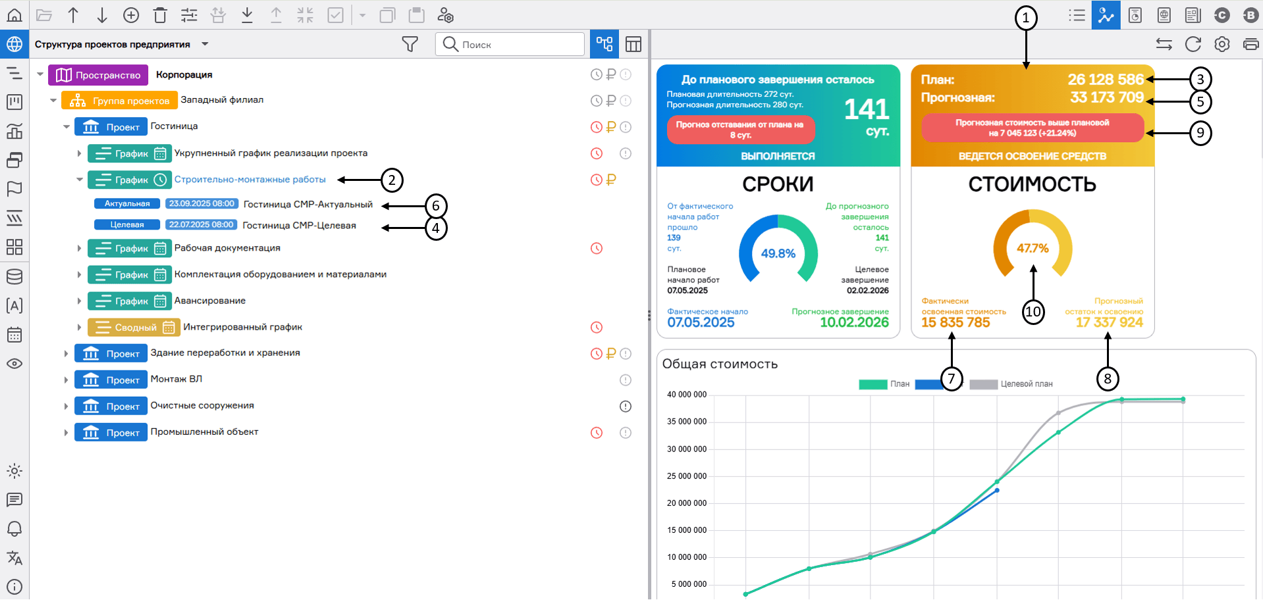The image size is (1263, 600).
Task: Collapse the 'Гостиница' project node
Action: pyautogui.click(x=67, y=127)
